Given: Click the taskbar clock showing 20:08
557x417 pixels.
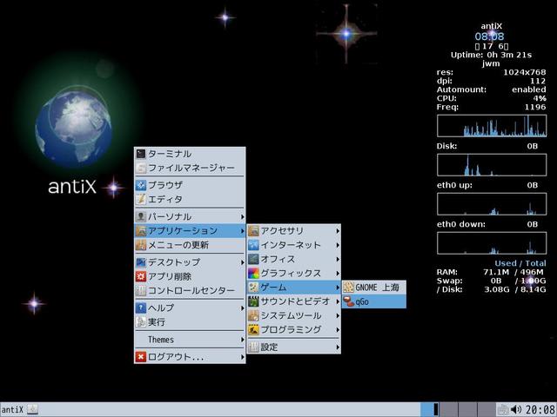Looking at the screenshot, I should [540, 409].
